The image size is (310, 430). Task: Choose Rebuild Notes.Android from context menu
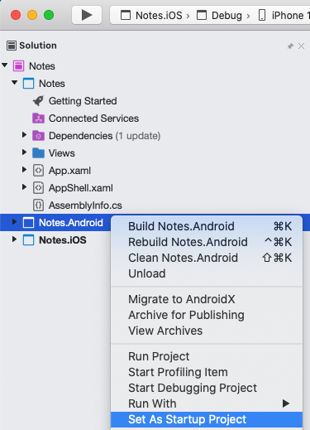207,242
